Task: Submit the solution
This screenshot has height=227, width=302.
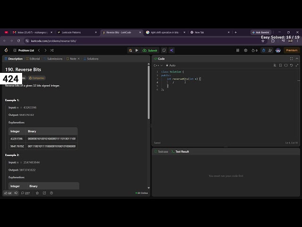Action: [150, 51]
